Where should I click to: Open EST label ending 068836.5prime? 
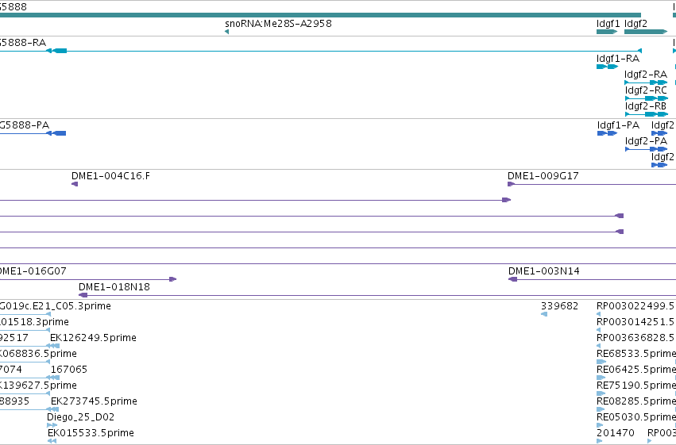coord(38,354)
